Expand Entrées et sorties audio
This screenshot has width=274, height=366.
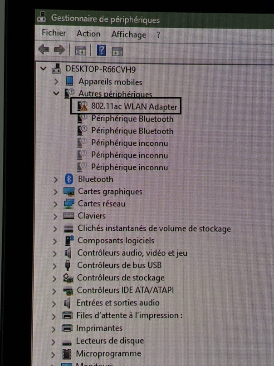(x=54, y=304)
